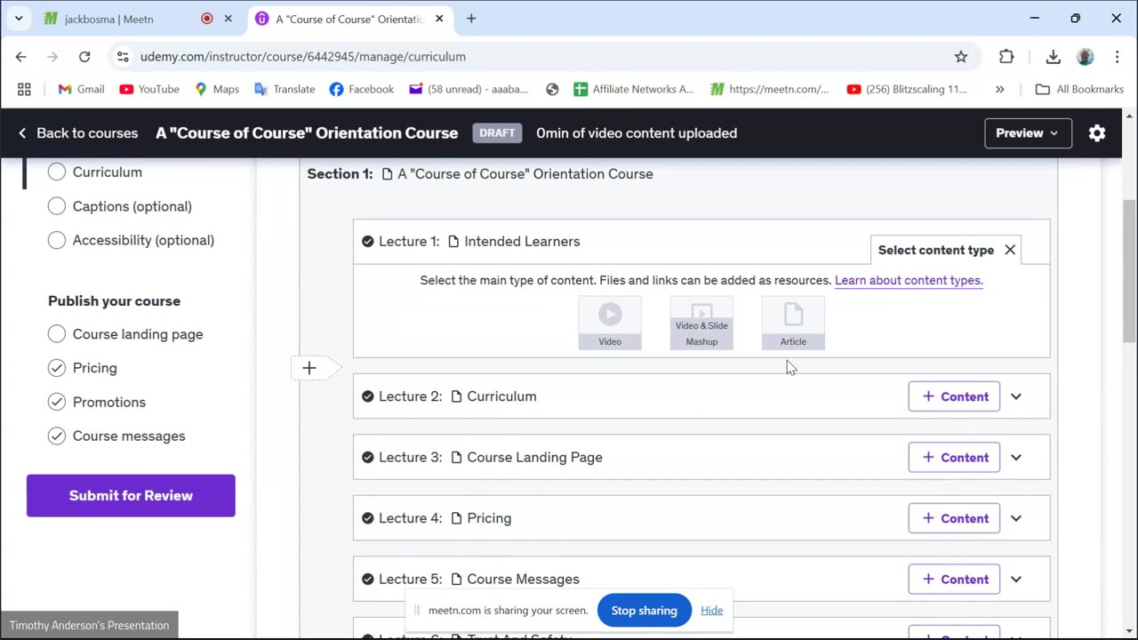
Task: Open the globe bookmark icon
Action: [x=552, y=89]
